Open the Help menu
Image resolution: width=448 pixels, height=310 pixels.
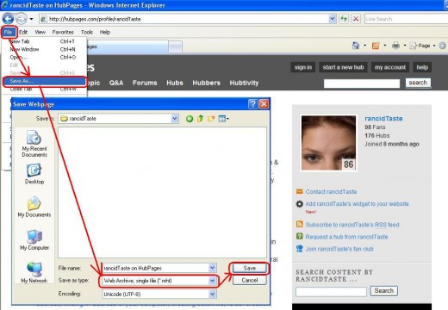tap(105, 32)
